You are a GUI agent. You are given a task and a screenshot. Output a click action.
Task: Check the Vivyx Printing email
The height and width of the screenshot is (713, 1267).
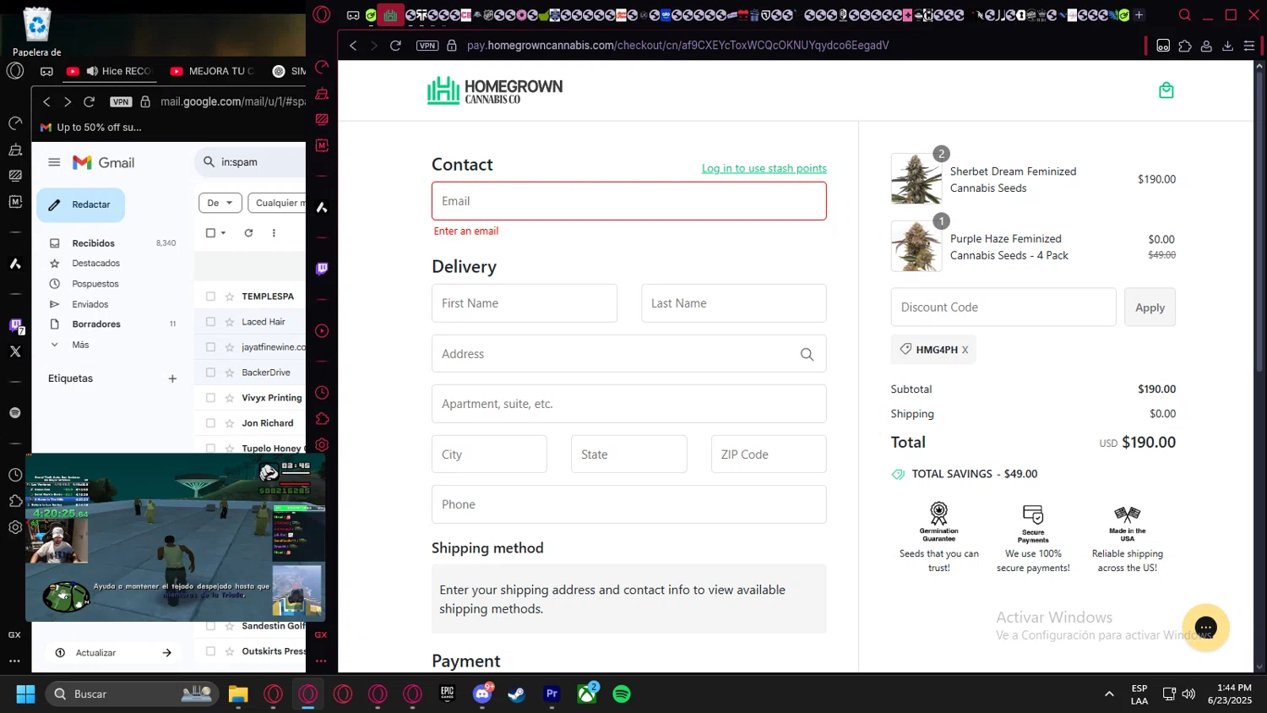coord(210,398)
